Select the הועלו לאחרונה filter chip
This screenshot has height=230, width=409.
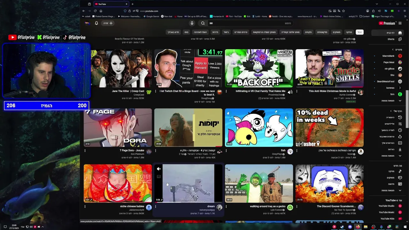tap(200, 32)
